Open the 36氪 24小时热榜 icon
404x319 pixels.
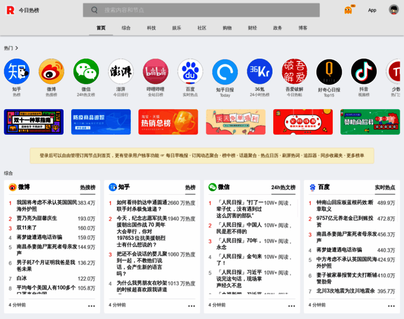tap(260, 71)
